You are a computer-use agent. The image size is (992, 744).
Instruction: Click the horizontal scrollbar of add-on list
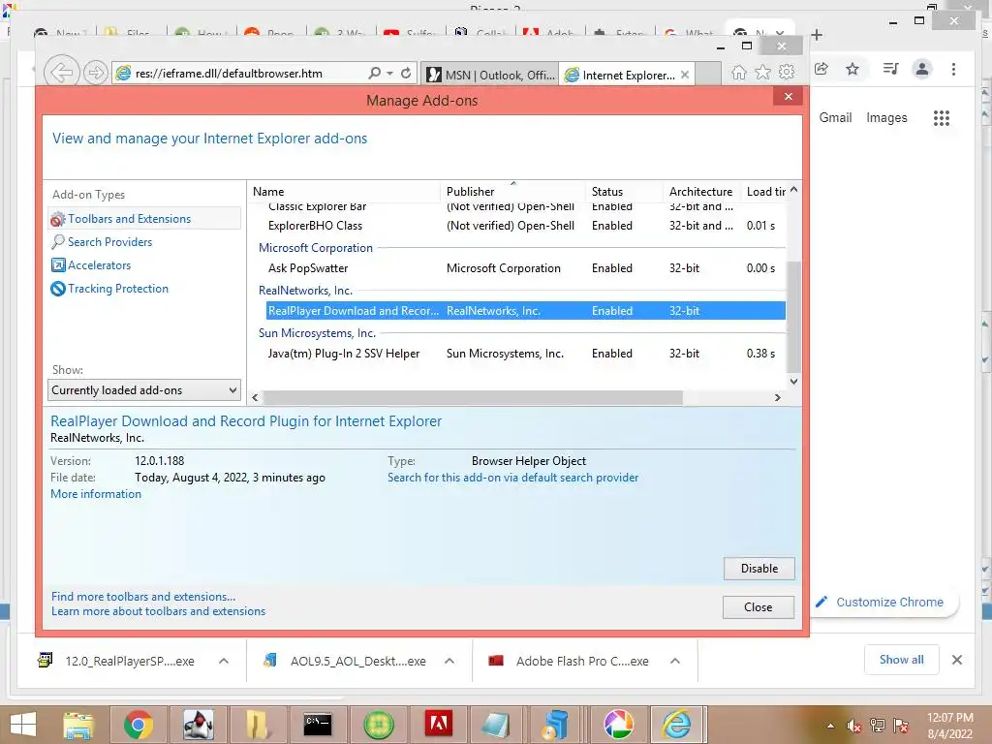pos(473,397)
